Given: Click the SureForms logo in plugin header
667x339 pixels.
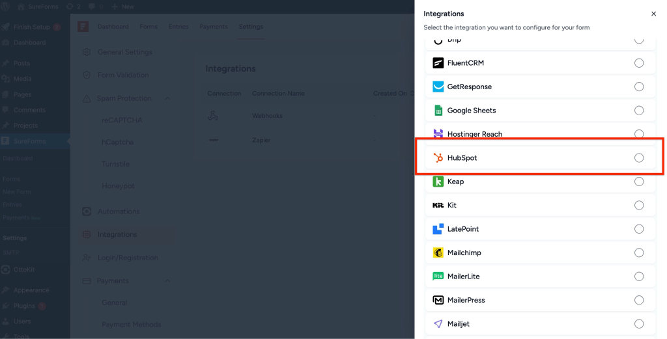Looking at the screenshot, I should tap(83, 26).
